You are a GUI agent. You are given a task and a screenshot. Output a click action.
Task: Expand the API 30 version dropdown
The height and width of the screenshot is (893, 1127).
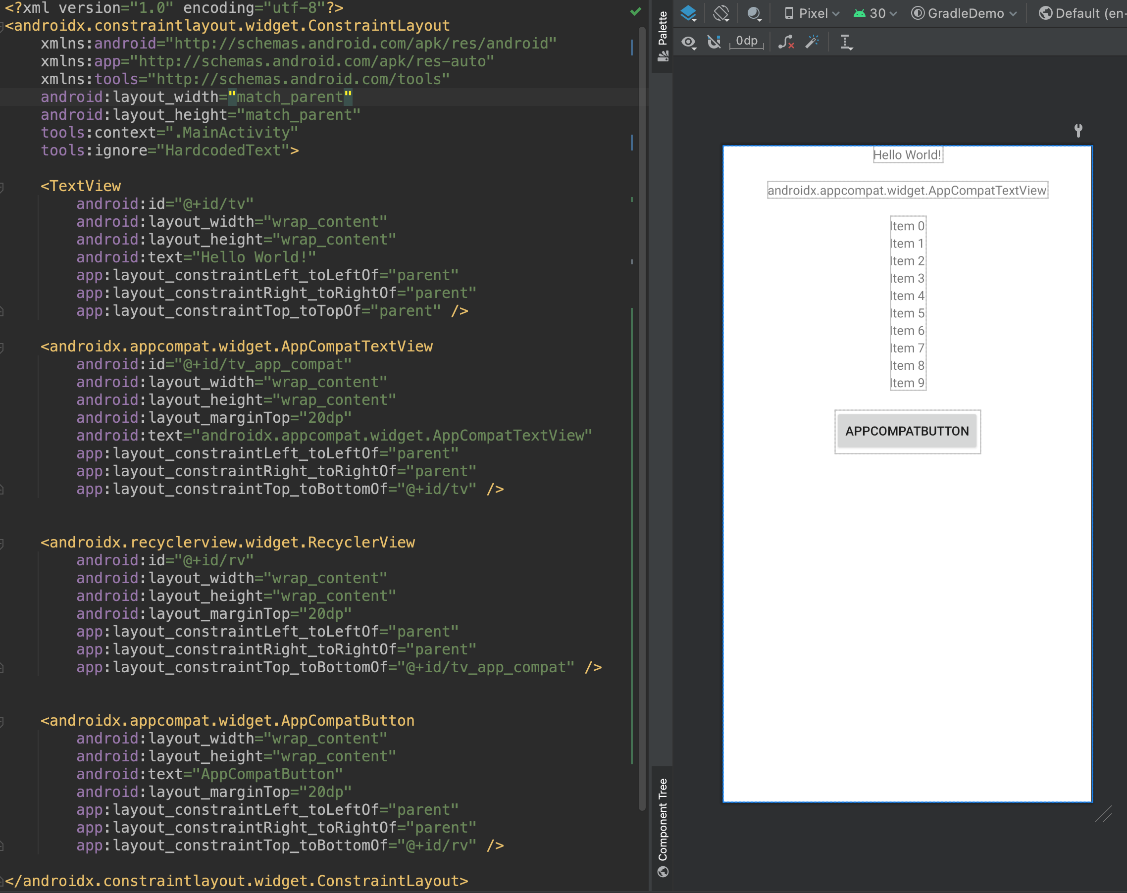[x=875, y=13]
